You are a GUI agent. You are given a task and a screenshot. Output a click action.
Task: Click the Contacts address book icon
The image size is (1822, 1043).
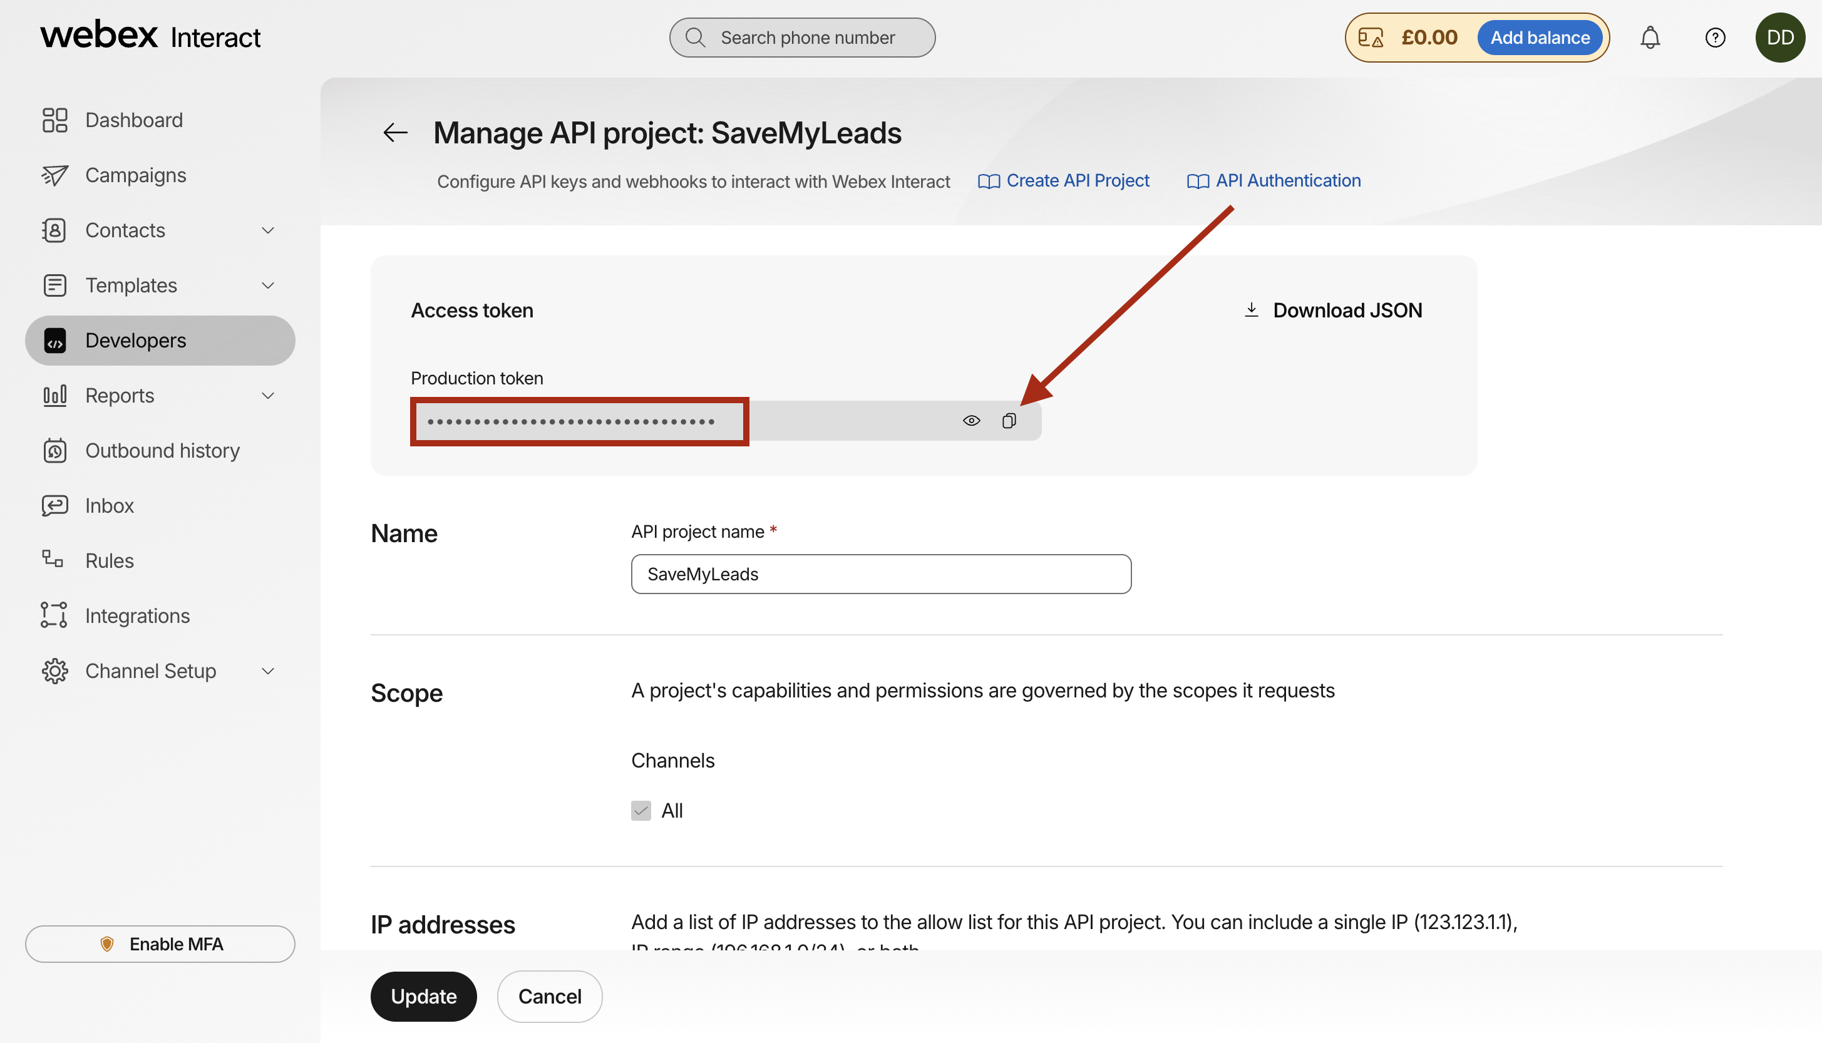tap(54, 230)
